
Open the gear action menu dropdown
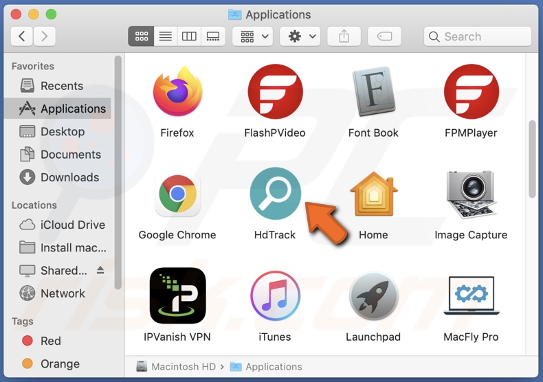pyautogui.click(x=300, y=36)
